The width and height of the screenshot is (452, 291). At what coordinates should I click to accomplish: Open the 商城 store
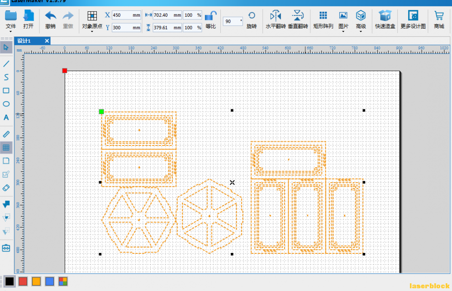pyautogui.click(x=439, y=19)
